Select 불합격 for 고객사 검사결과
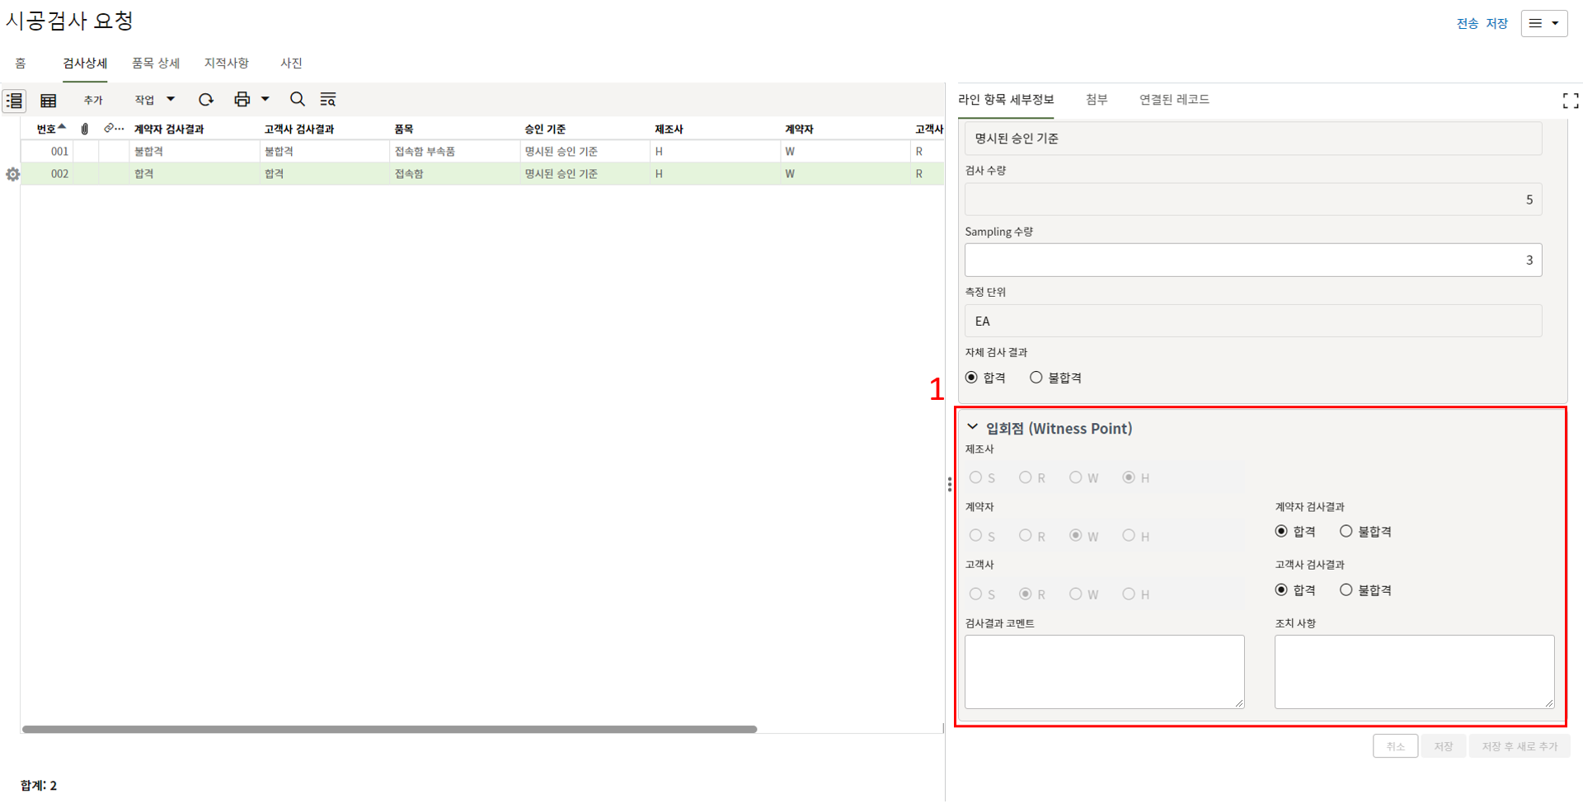The height and width of the screenshot is (808, 1583). 1346,590
